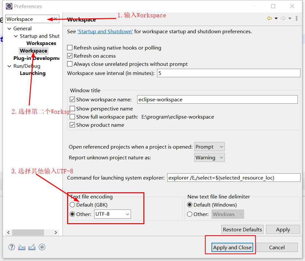Image resolution: width=305 pixels, height=261 pixels.
Task: Enable Refresh using native hooks or polling
Action: 70,48
